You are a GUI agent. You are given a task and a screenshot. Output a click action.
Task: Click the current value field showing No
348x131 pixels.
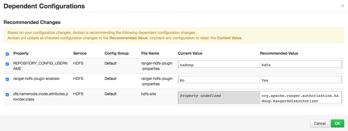(x=219, y=80)
